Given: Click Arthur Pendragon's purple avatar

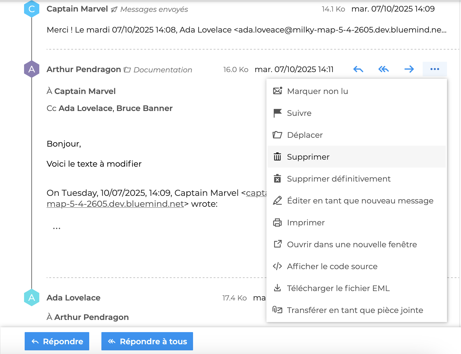Looking at the screenshot, I should pos(32,69).
